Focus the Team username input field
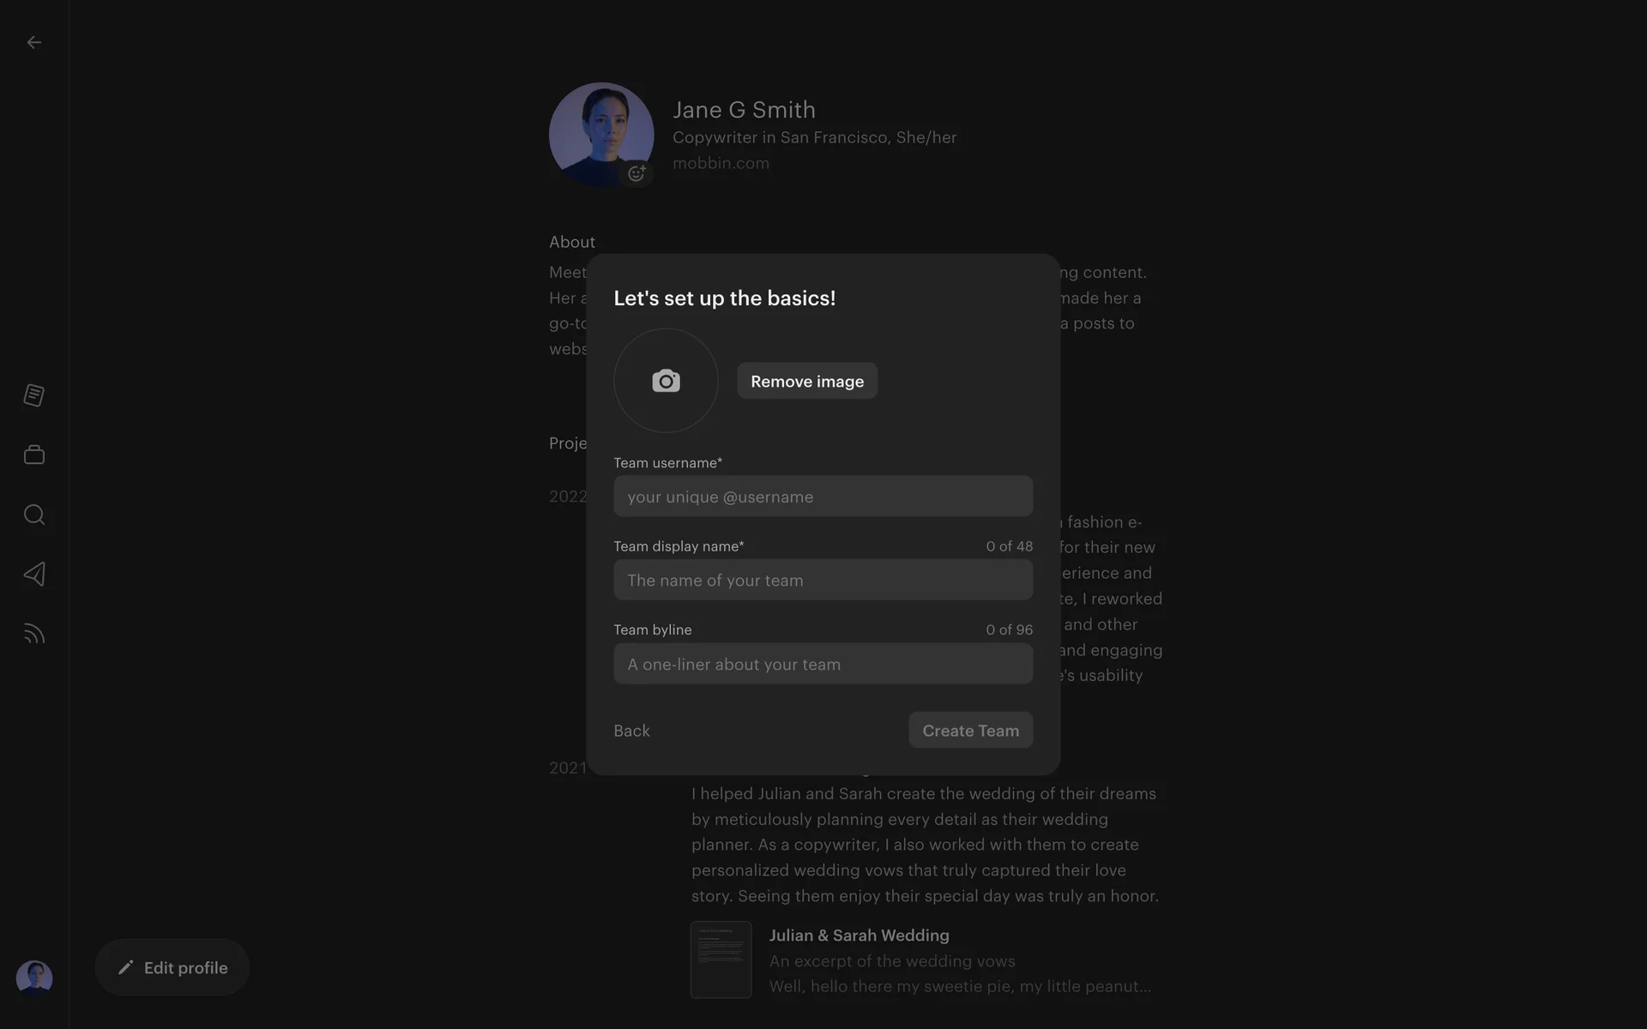The image size is (1647, 1029). (x=823, y=496)
